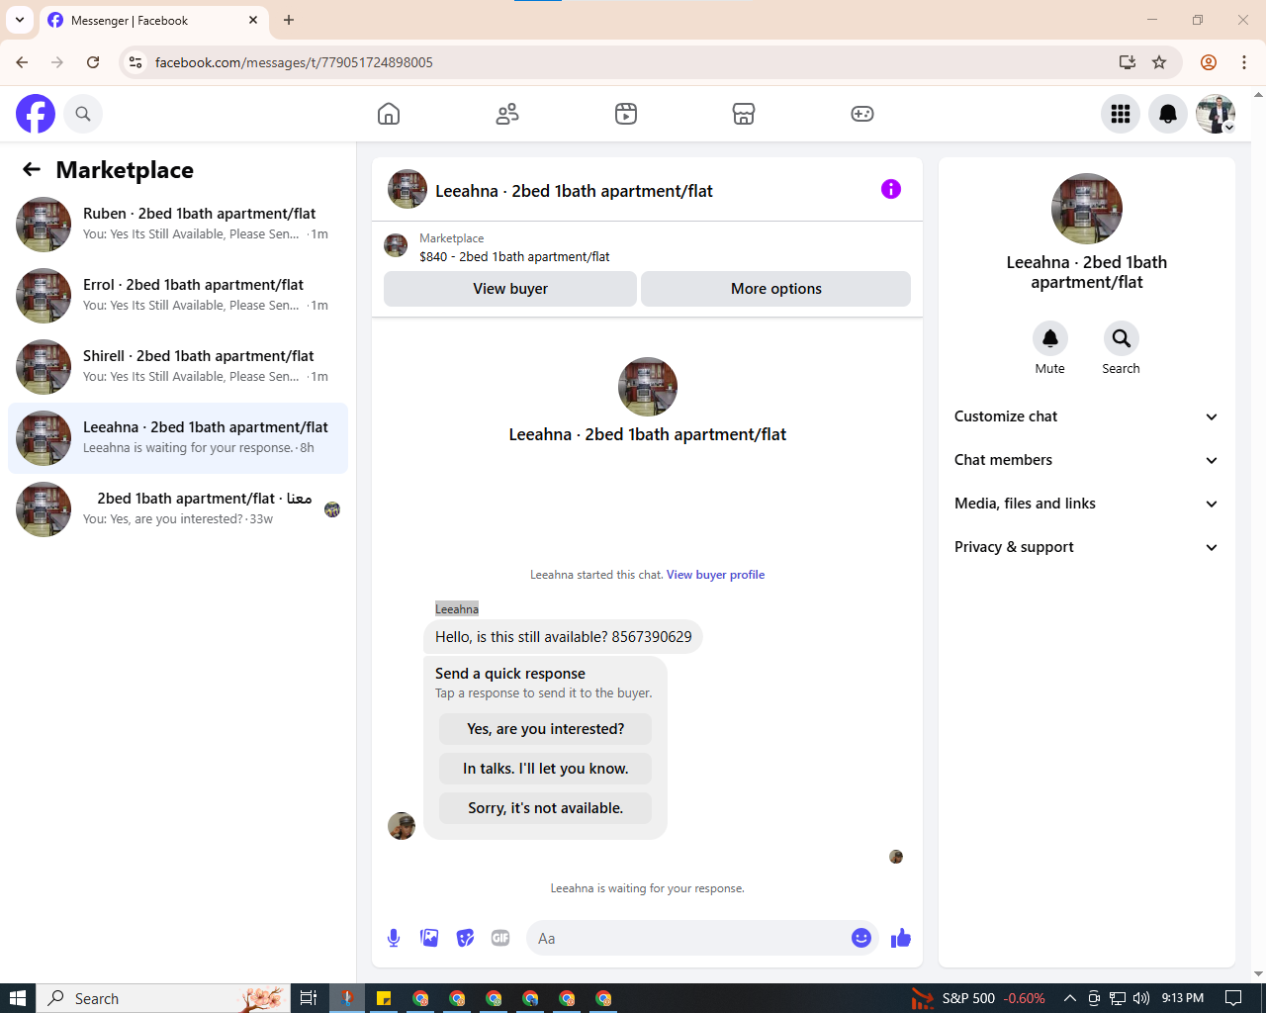Open the Menu grid icon
This screenshot has width=1266, height=1013.
(x=1121, y=114)
